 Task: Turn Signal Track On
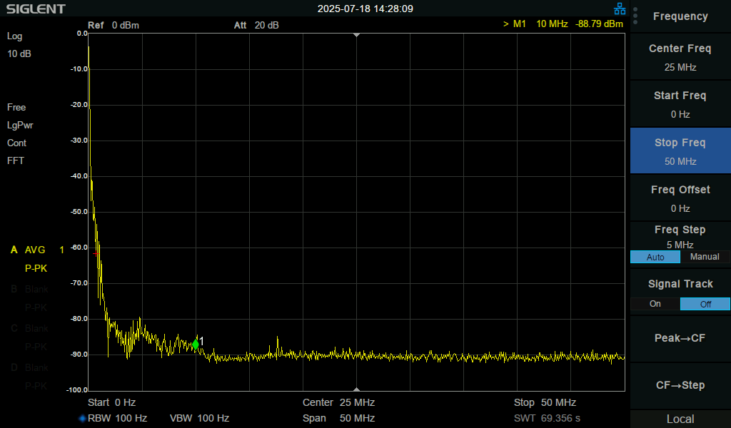[655, 304]
